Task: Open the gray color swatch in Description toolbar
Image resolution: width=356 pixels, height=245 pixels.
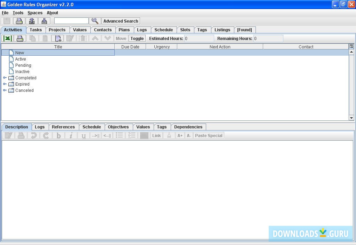Action: pos(144,135)
